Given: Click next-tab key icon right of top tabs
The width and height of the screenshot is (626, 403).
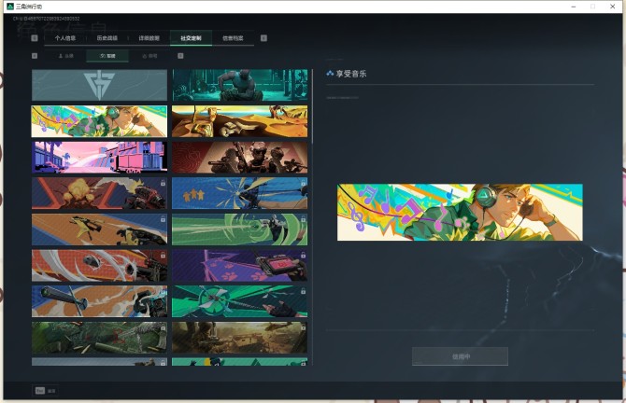Looking at the screenshot, I should tap(263, 38).
